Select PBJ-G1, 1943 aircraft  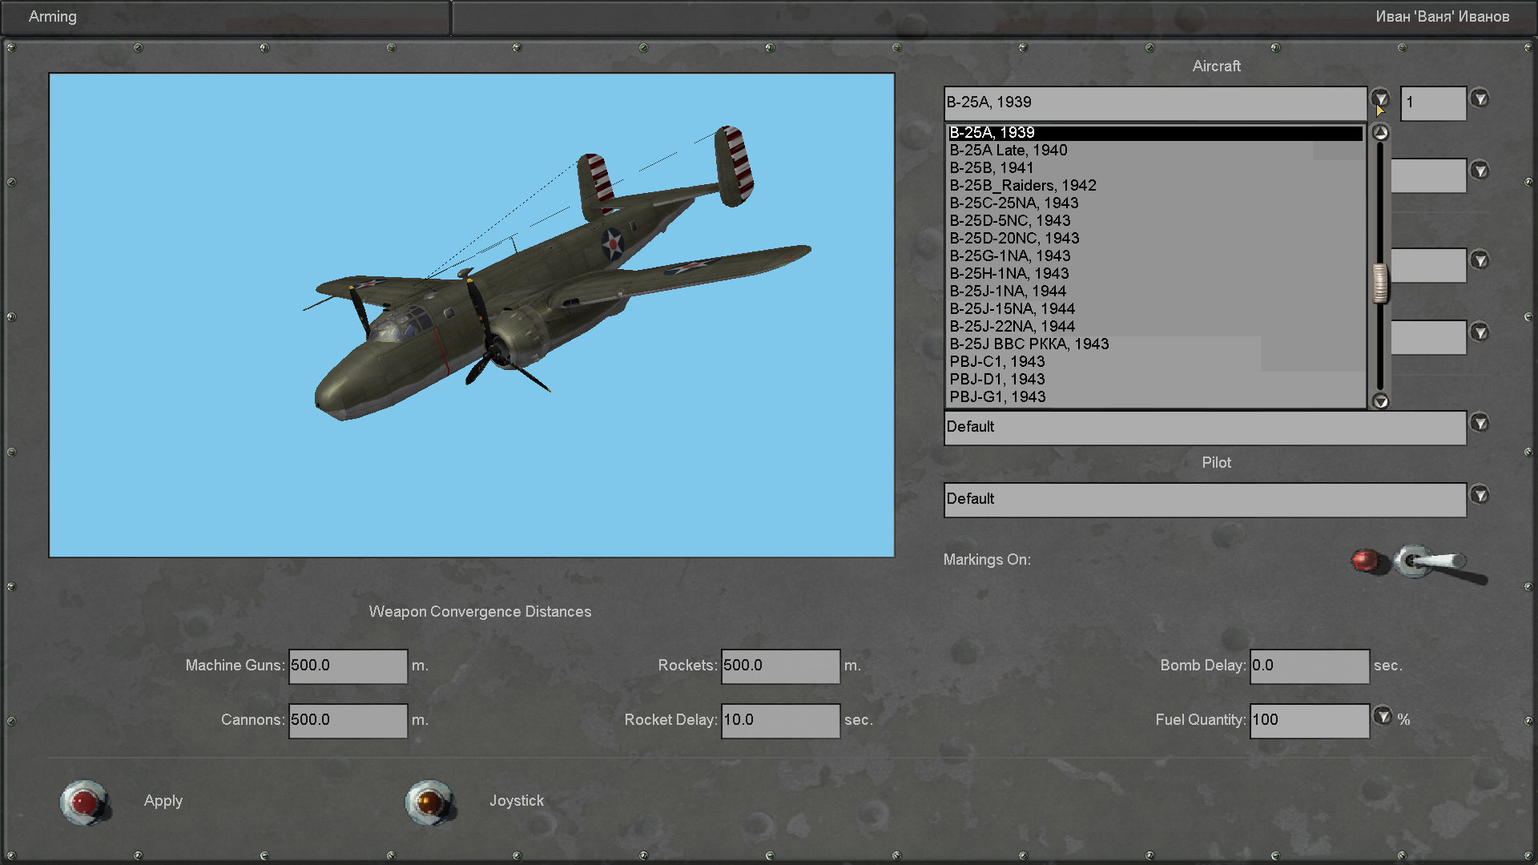tap(997, 397)
